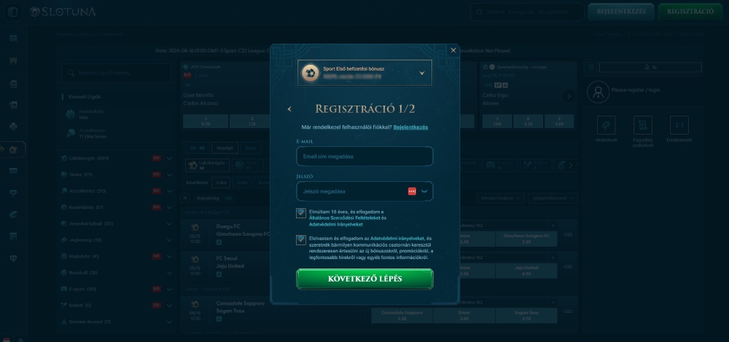Click the sidebar collapse icon at top left

[14, 12]
